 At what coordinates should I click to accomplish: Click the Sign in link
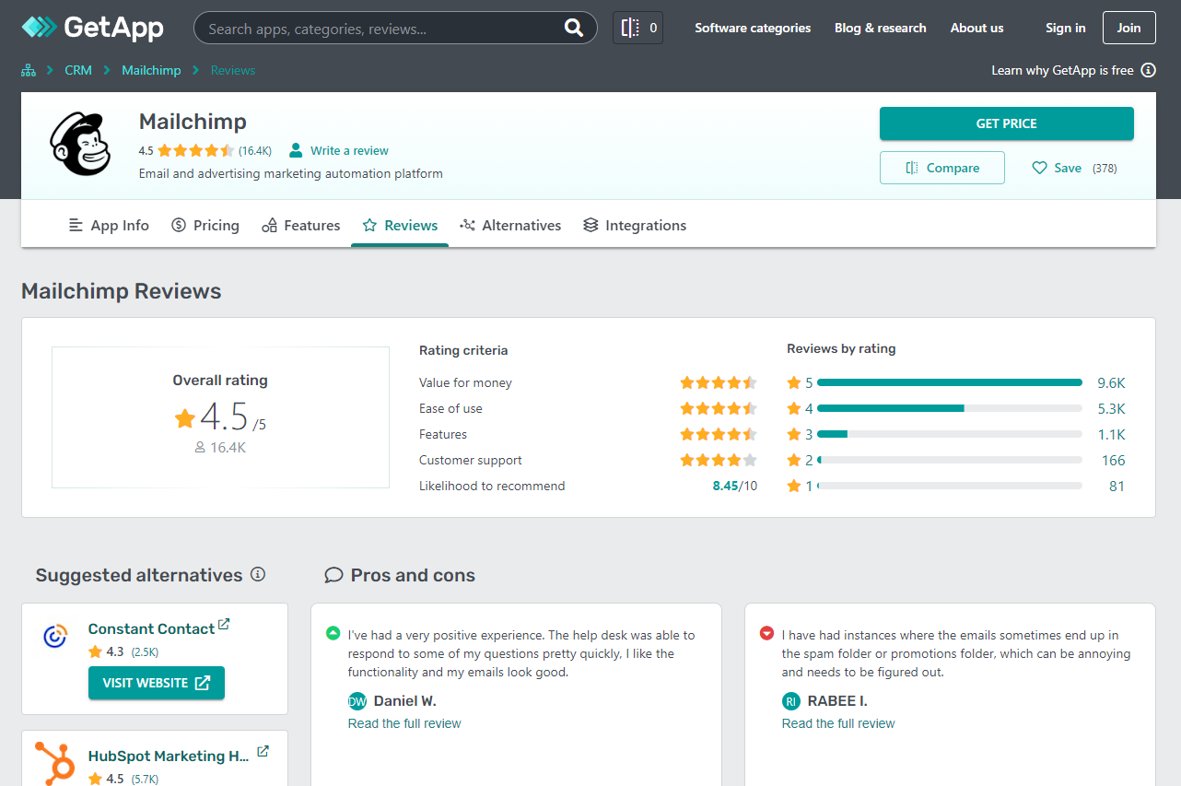click(1066, 28)
